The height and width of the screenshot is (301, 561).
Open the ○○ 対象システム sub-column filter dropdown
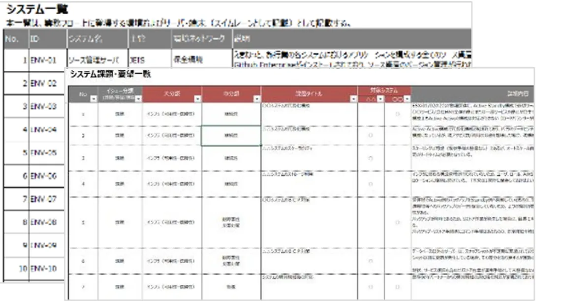[407, 99]
